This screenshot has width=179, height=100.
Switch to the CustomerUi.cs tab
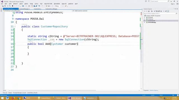(x=37, y=9)
